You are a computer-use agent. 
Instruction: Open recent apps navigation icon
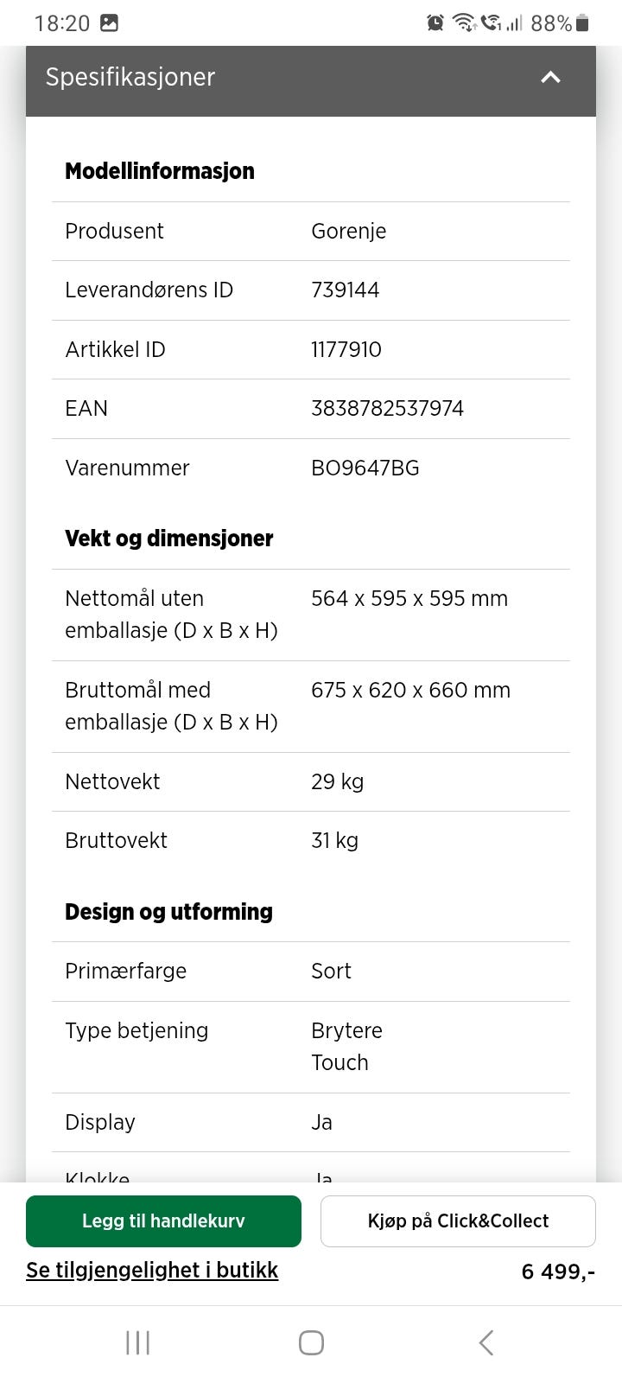tap(137, 1342)
